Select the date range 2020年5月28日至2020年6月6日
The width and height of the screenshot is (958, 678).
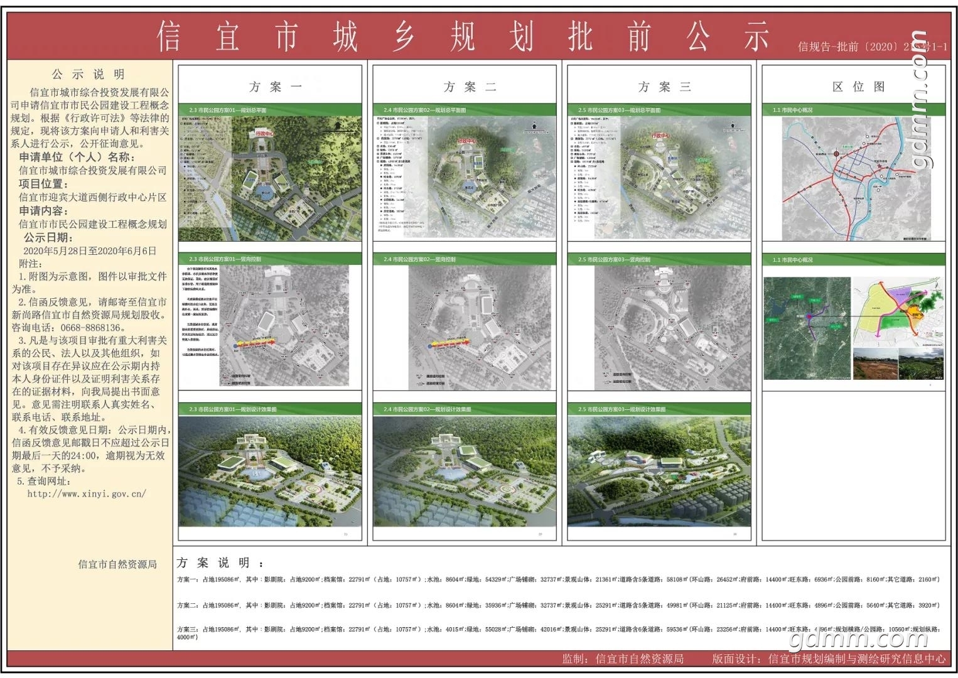coord(90,251)
